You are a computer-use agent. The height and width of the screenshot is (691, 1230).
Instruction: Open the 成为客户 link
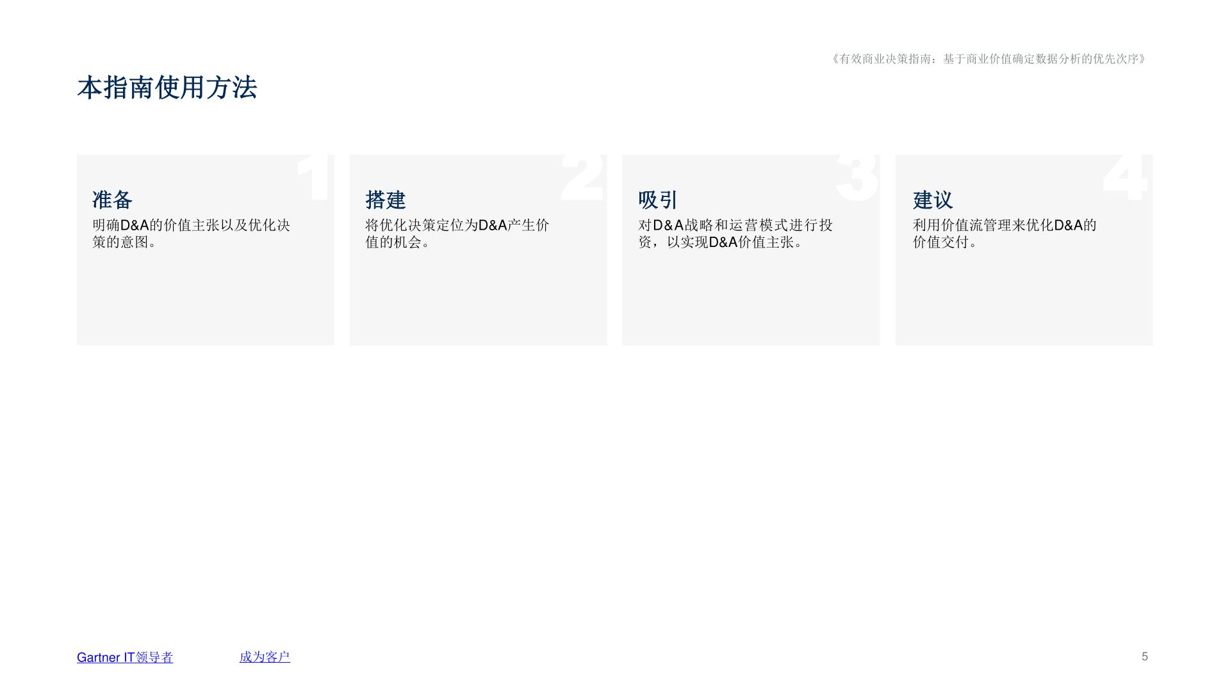click(x=265, y=657)
